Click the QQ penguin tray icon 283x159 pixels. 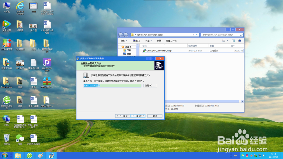pyautogui.click(x=247, y=155)
